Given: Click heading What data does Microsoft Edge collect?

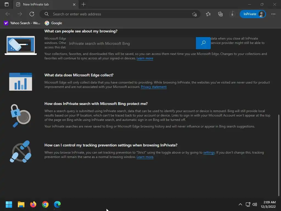Looking at the screenshot, I should 79,75.
